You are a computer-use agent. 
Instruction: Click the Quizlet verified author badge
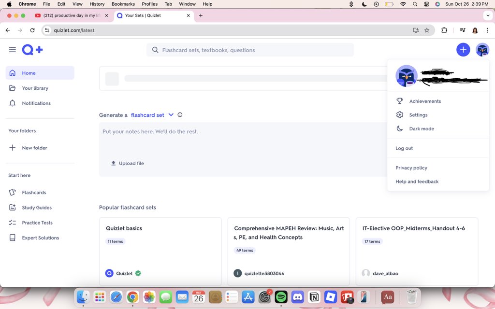coord(138,273)
